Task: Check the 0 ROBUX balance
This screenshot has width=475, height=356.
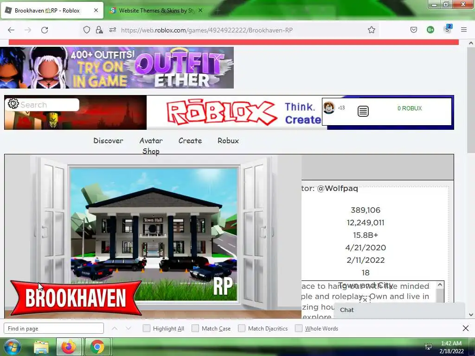Action: 410,108
